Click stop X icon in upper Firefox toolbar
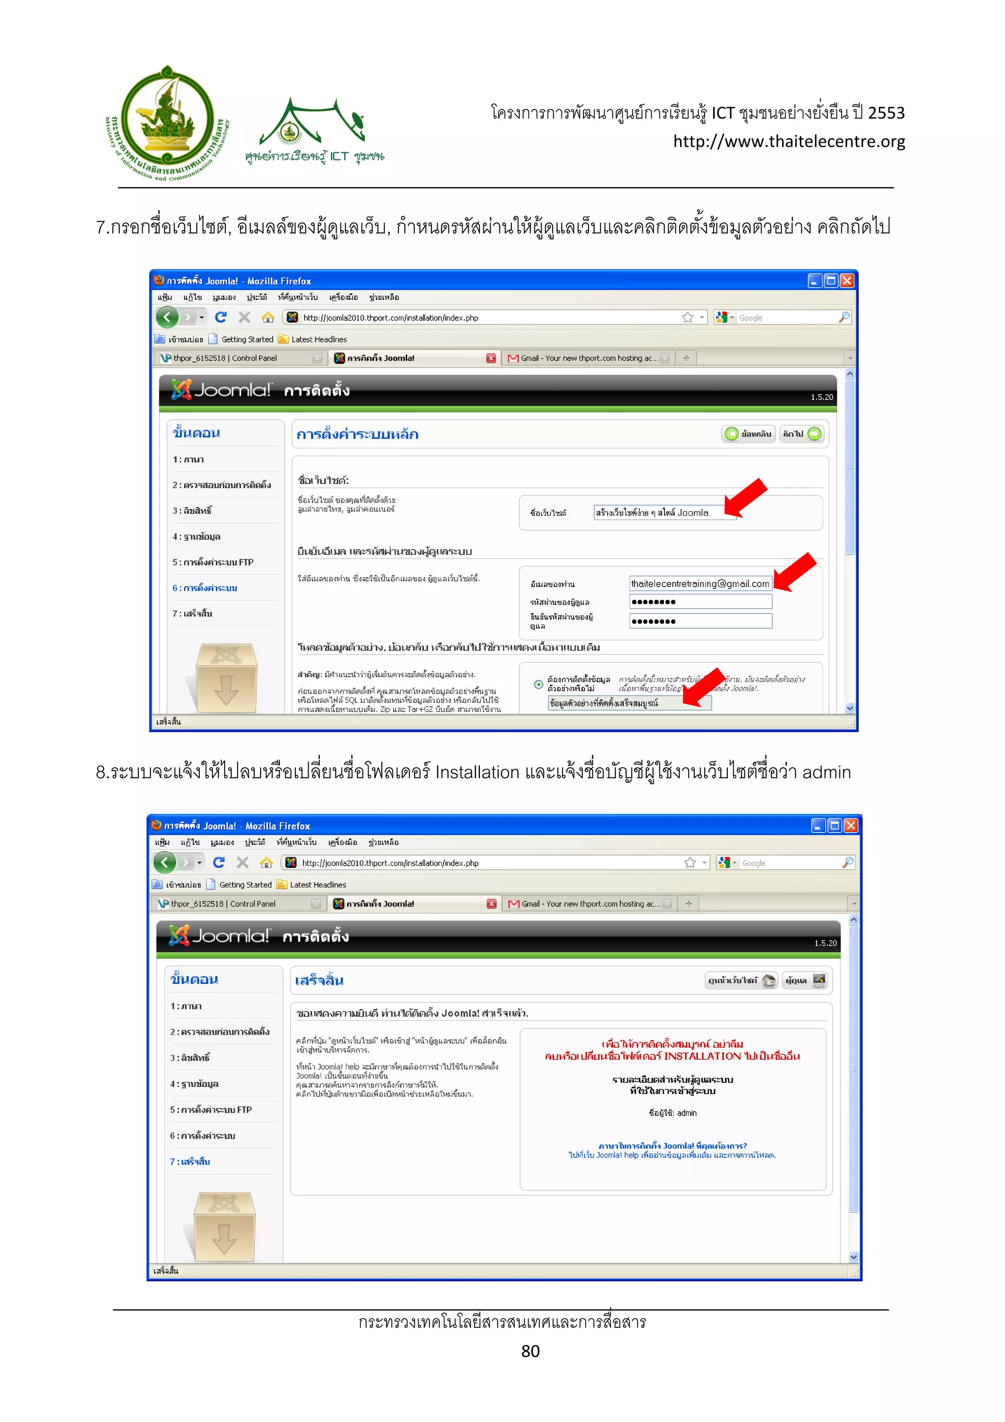The image size is (1005, 1422). point(244,317)
